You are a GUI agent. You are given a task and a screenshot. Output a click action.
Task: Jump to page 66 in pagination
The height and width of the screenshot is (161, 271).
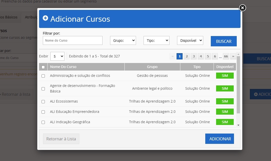226,56
